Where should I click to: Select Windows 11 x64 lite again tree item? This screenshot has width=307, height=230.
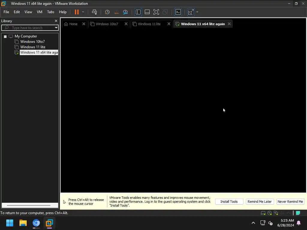[39, 52]
